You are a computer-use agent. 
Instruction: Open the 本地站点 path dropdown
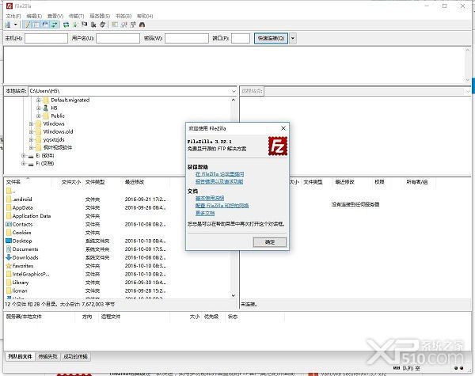[x=234, y=91]
